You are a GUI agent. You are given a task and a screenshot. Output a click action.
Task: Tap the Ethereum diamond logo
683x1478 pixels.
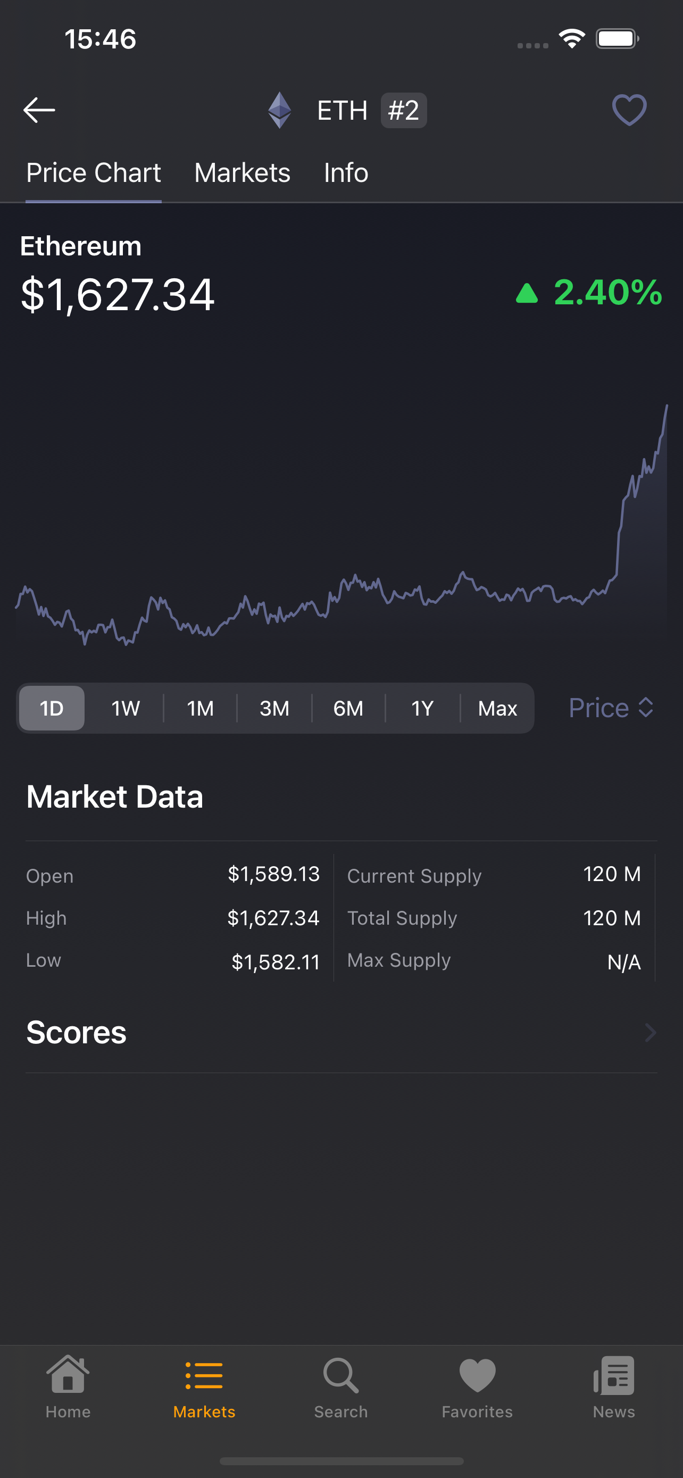click(279, 110)
